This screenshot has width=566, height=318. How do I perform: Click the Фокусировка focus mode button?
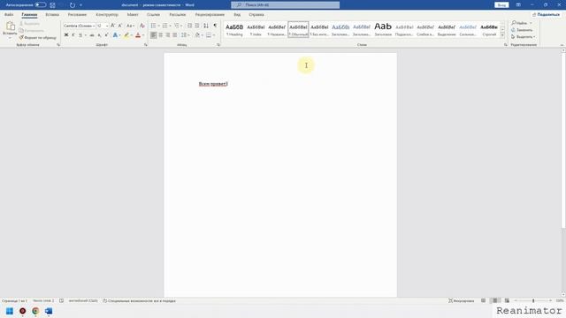coord(461,300)
